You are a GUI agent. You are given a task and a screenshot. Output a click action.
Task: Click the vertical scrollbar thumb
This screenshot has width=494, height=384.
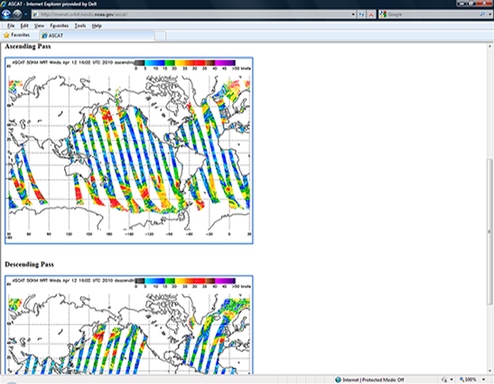[489, 232]
